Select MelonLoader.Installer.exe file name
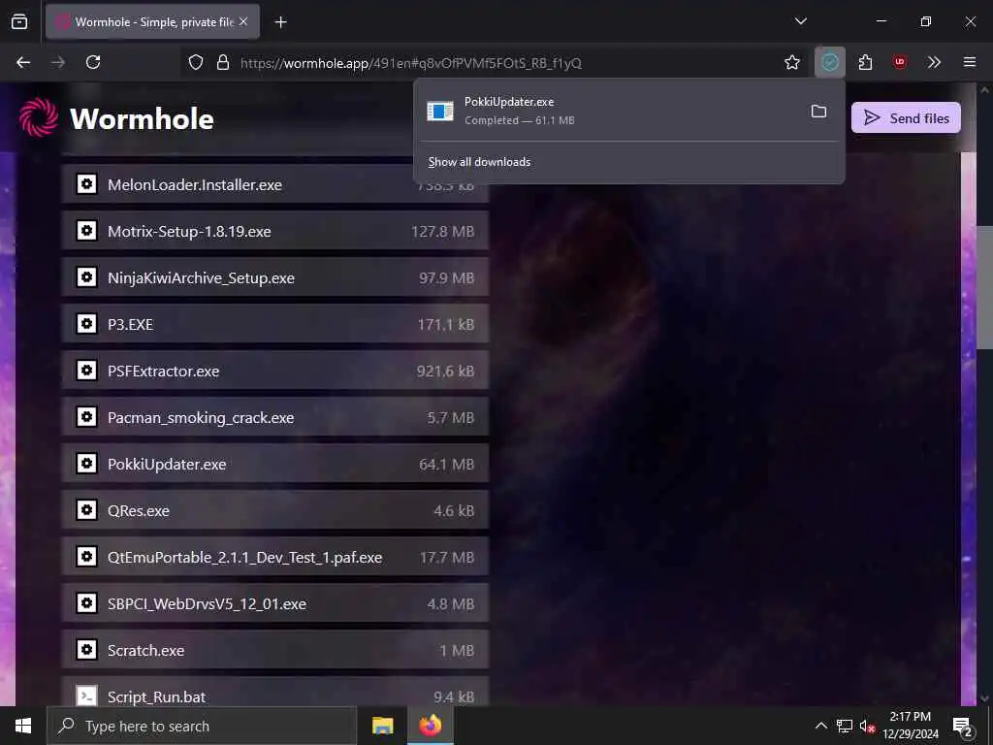The width and height of the screenshot is (993, 745). (194, 185)
